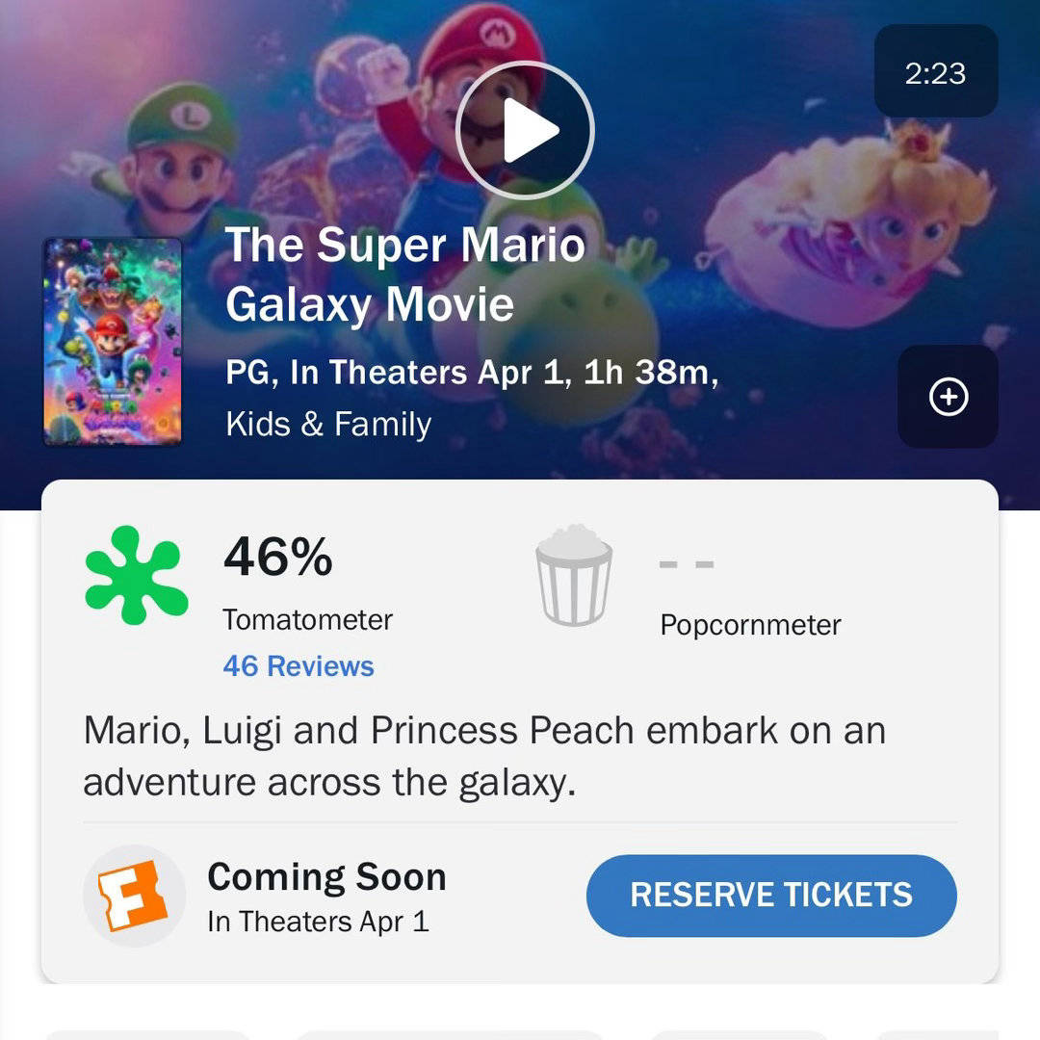Click the Fandango logo icon

(x=134, y=896)
